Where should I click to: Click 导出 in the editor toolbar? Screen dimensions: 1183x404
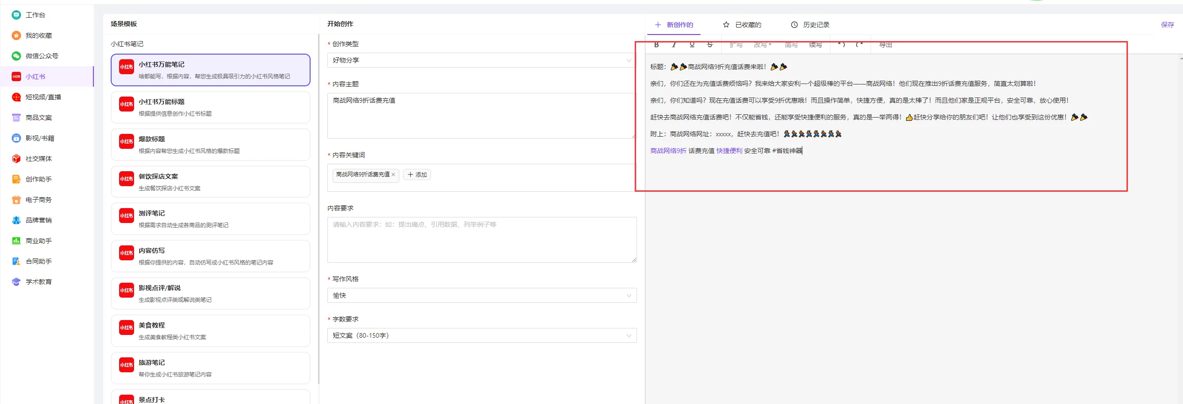tap(885, 45)
